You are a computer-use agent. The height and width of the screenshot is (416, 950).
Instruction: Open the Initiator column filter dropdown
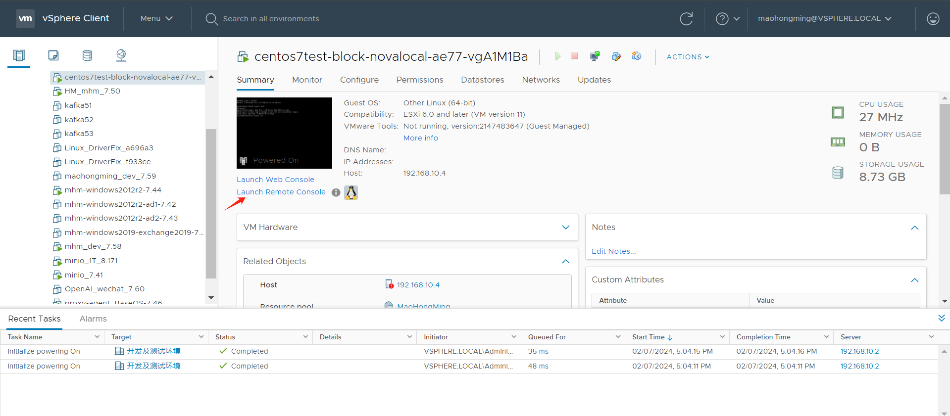coord(514,337)
